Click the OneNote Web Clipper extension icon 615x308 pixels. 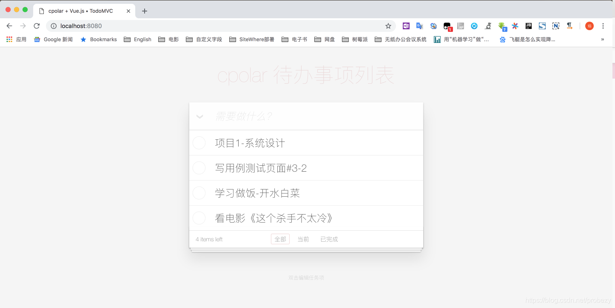pyautogui.click(x=406, y=26)
